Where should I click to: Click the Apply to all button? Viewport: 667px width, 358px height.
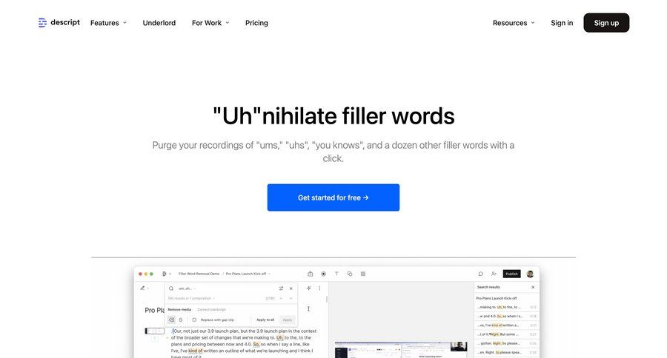(265, 320)
